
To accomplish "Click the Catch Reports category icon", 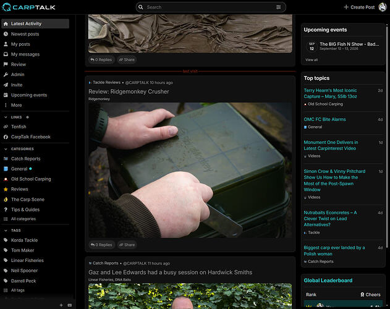I will click(6, 159).
